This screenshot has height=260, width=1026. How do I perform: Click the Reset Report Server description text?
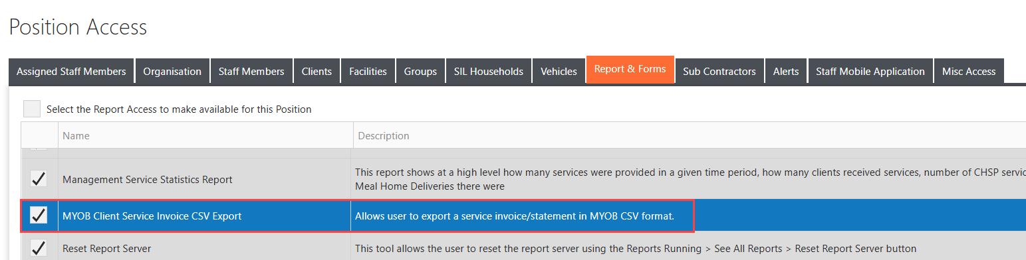[x=636, y=249]
